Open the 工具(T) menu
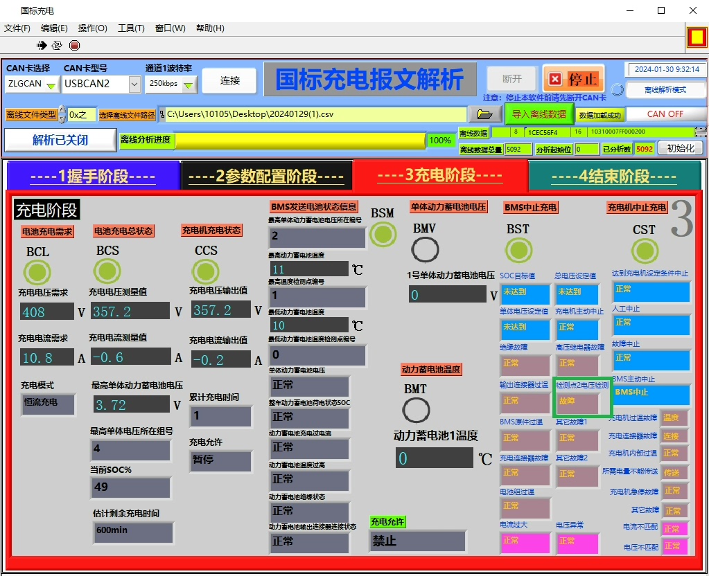The height and width of the screenshot is (576, 709). tap(131, 28)
